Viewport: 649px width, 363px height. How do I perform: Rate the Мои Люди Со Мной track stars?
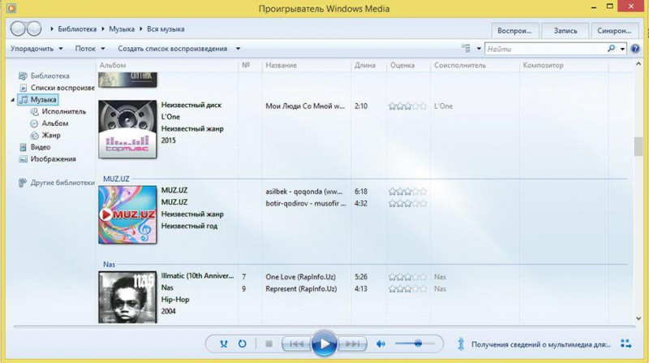(408, 106)
